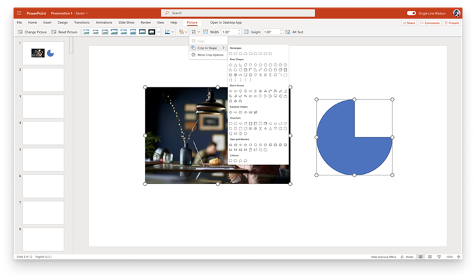Viewport: 476px width, 279px height.
Task: Switch to the Design tab
Action: coord(63,22)
